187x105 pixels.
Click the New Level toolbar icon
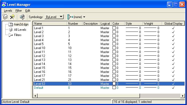pyautogui.click(x=5, y=17)
